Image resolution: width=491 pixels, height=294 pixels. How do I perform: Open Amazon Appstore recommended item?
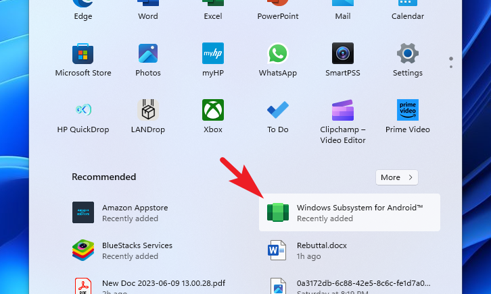pos(156,212)
